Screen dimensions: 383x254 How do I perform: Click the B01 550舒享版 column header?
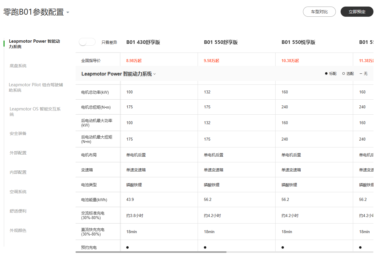pyautogui.click(x=221, y=42)
